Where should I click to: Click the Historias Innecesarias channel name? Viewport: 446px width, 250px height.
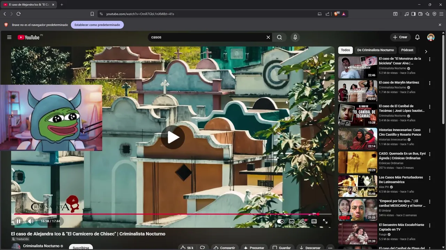(393, 140)
